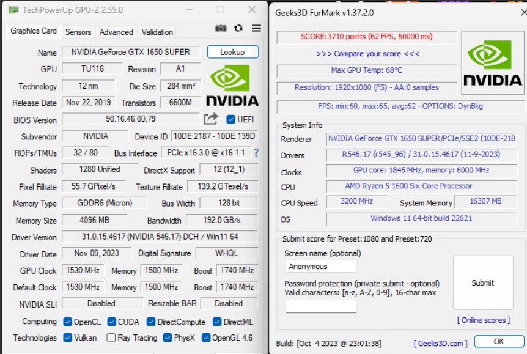Screen dimensions: 527x354
Task: Click the Shaders 1280 Unified value
Action: click(x=100, y=169)
